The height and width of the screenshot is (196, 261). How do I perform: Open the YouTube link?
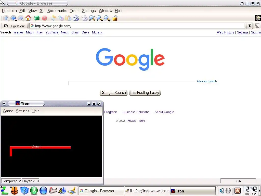coord(52,32)
